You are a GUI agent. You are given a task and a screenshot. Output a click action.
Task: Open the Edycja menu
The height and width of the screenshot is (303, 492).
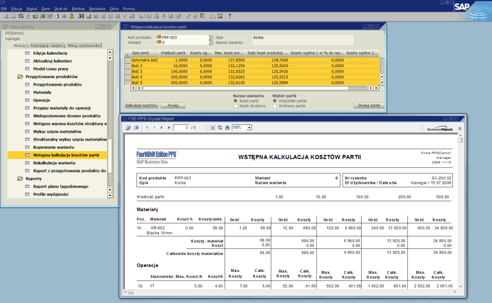coord(17,9)
